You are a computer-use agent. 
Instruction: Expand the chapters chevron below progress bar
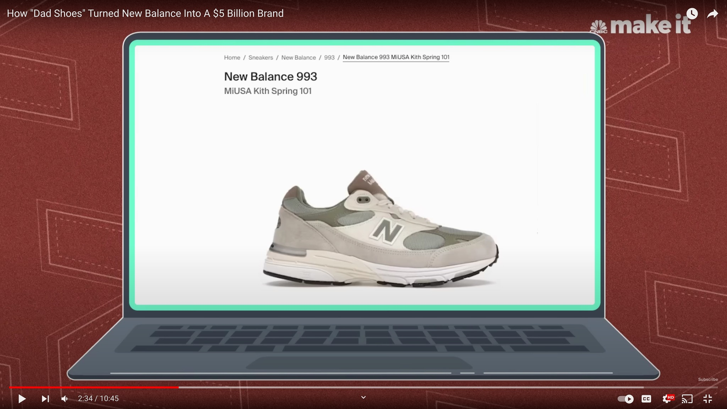click(363, 397)
